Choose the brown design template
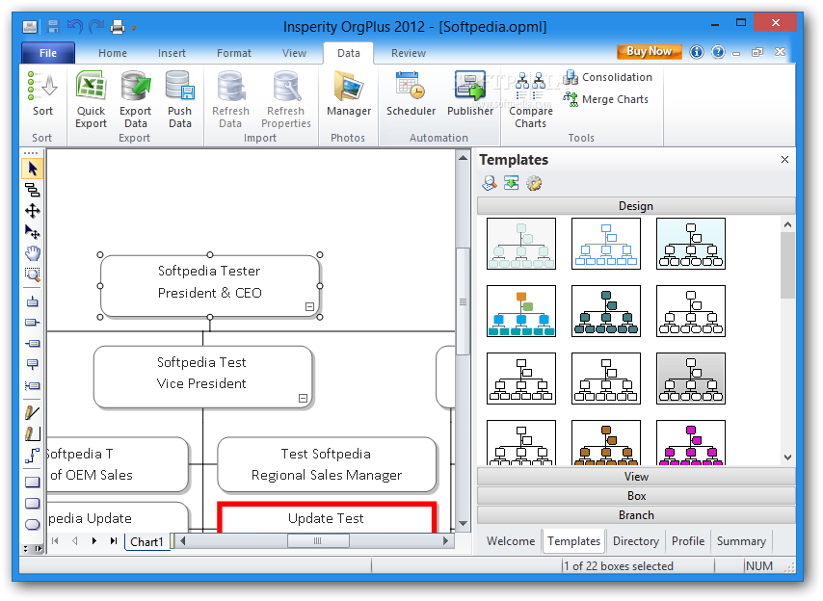The height and width of the screenshot is (601, 823). pyautogui.click(x=606, y=443)
